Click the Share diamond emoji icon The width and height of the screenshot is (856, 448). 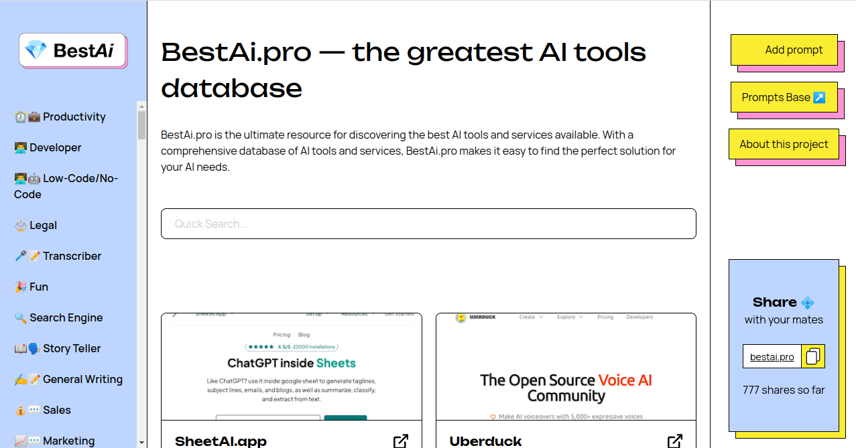pyautogui.click(x=808, y=302)
